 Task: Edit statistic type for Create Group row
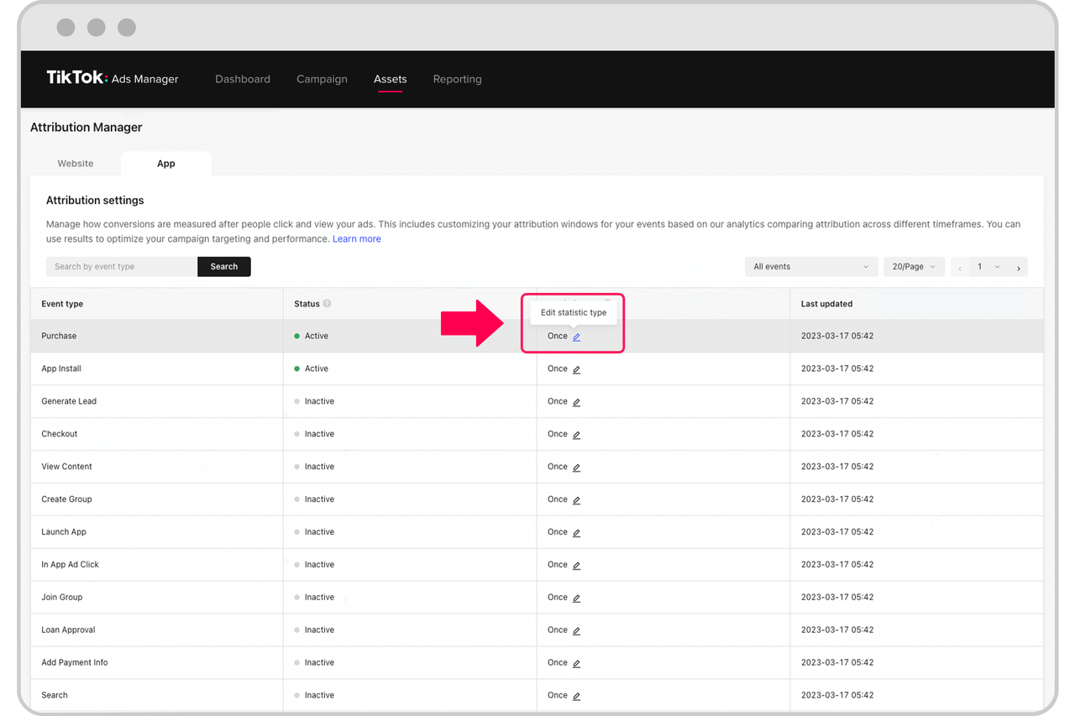[576, 500]
